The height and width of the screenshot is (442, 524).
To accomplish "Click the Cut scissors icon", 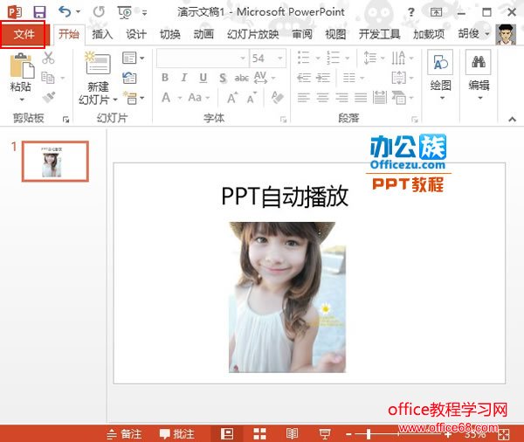I will coord(48,58).
